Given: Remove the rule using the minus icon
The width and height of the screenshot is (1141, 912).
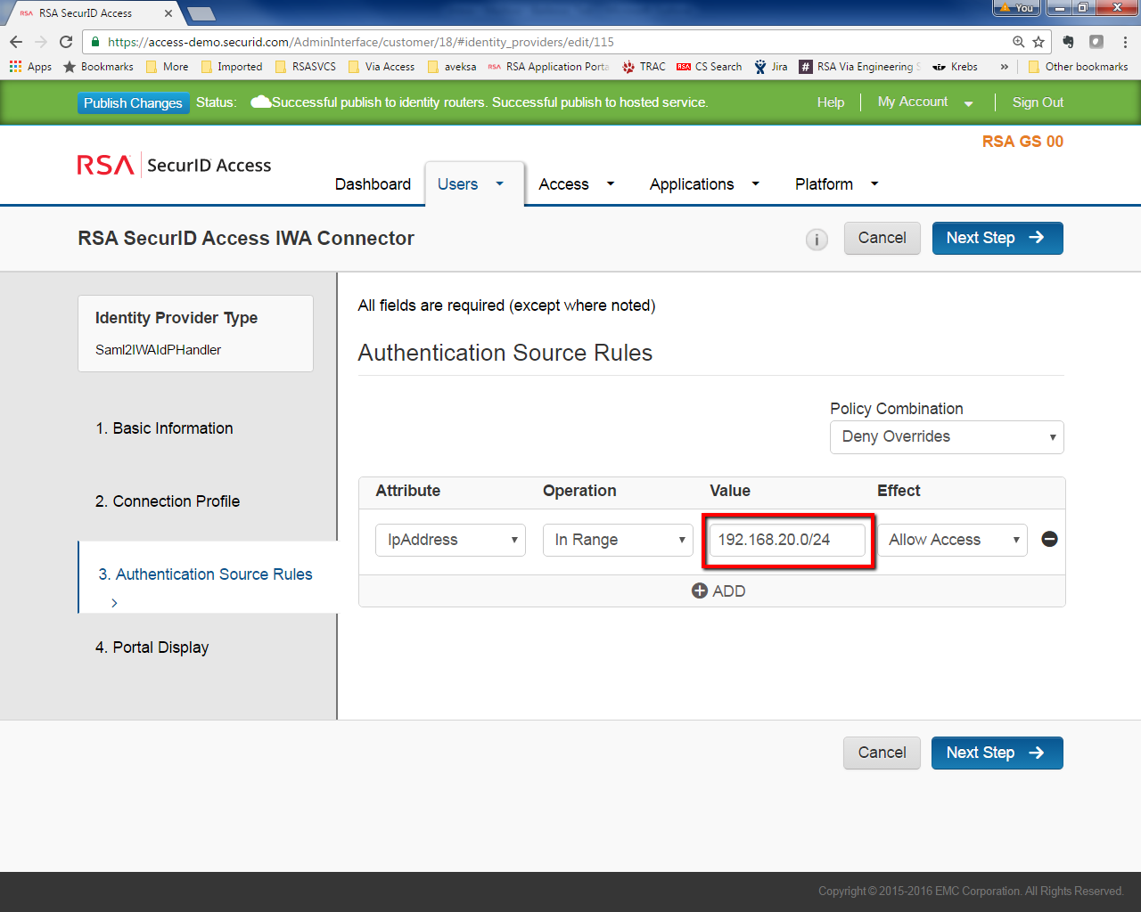Looking at the screenshot, I should tap(1049, 539).
